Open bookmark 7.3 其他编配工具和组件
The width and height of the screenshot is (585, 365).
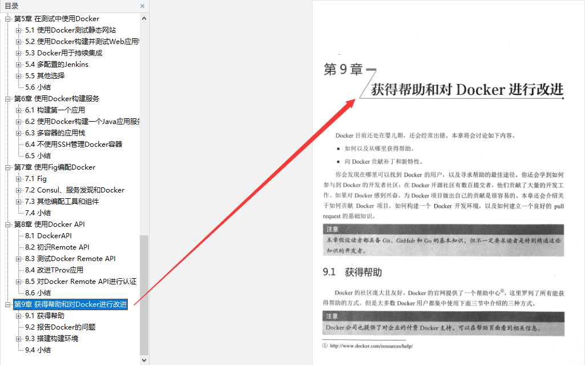(62, 202)
